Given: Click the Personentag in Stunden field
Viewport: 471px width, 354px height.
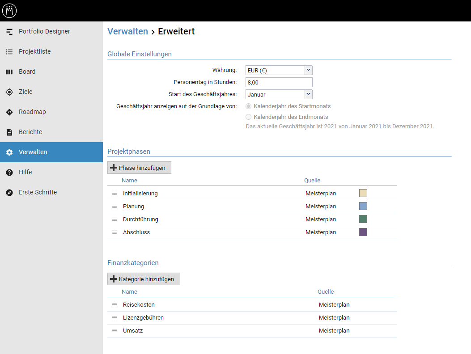Looking at the screenshot, I should pyautogui.click(x=279, y=82).
